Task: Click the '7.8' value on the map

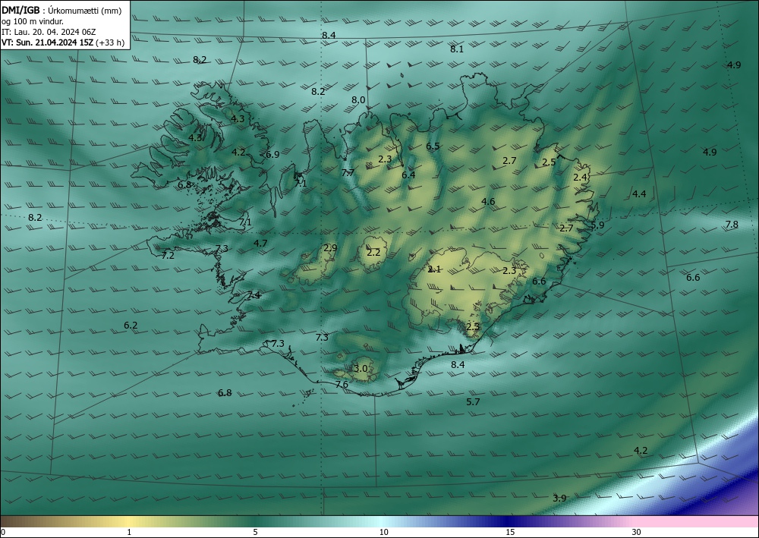Action: (732, 224)
